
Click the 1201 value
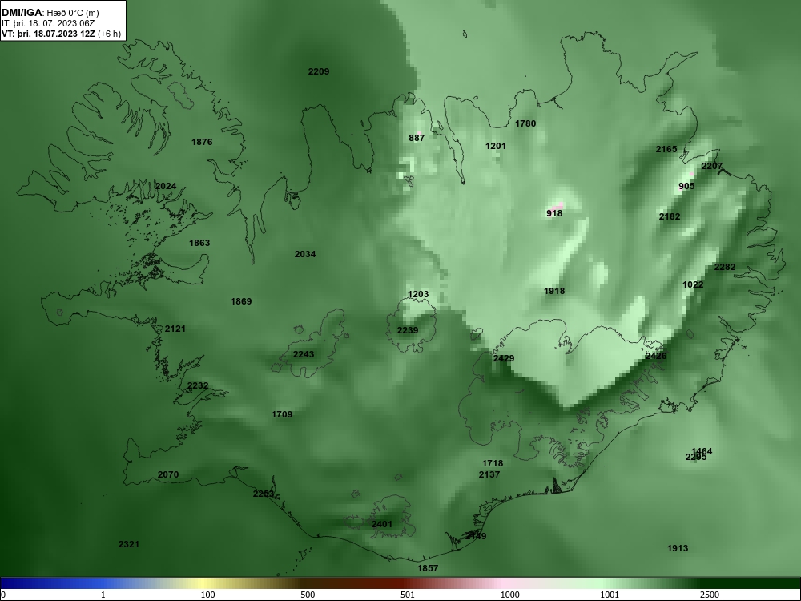click(x=496, y=146)
